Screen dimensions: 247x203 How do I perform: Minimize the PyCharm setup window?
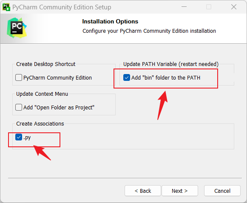[x=184, y=7]
